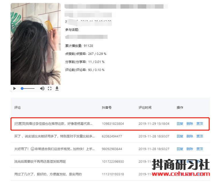This screenshot has width=216, height=182.
Task: Select the comment starting with 洗完后需要吹干
Action: (40, 162)
